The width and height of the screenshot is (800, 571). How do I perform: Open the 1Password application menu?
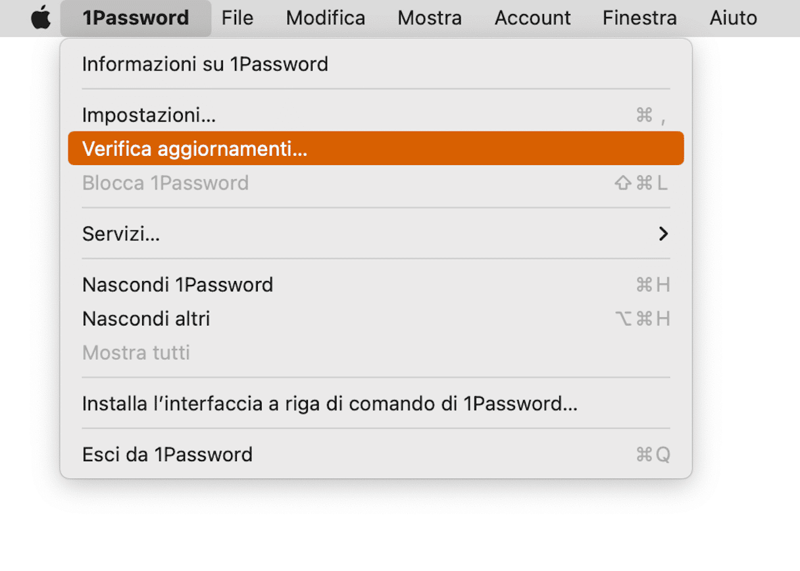[136, 18]
